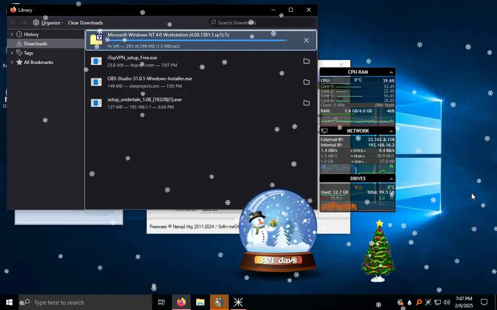This screenshot has width=497, height=310.
Task: Open the Windows Start menu
Action: pos(9,302)
